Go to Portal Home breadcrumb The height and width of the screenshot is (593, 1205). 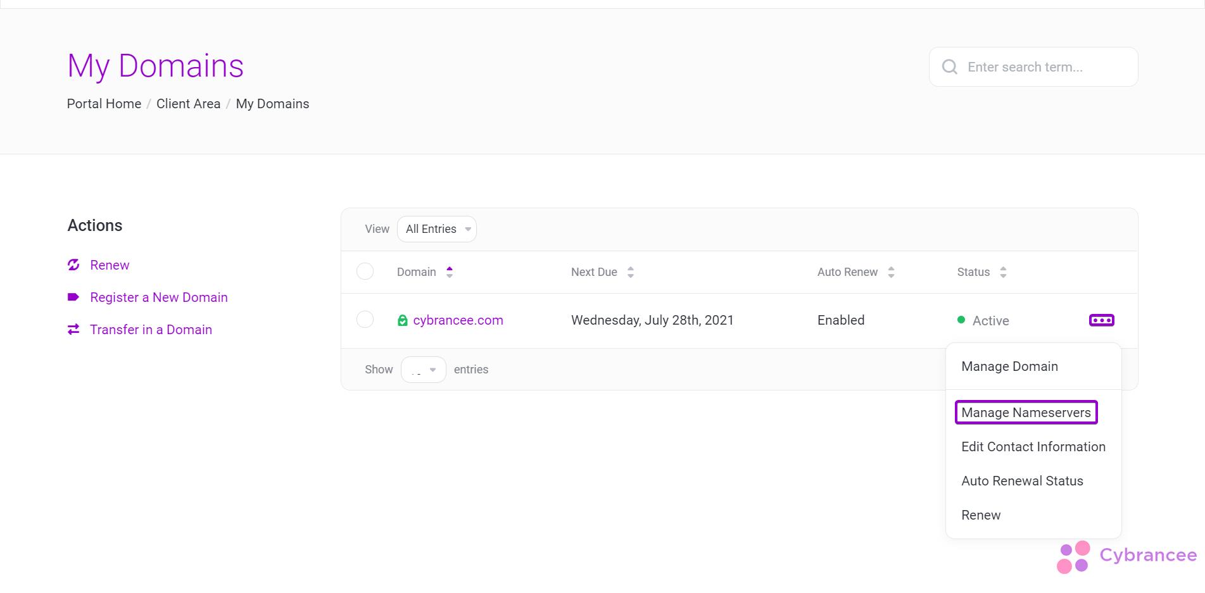pyautogui.click(x=104, y=104)
